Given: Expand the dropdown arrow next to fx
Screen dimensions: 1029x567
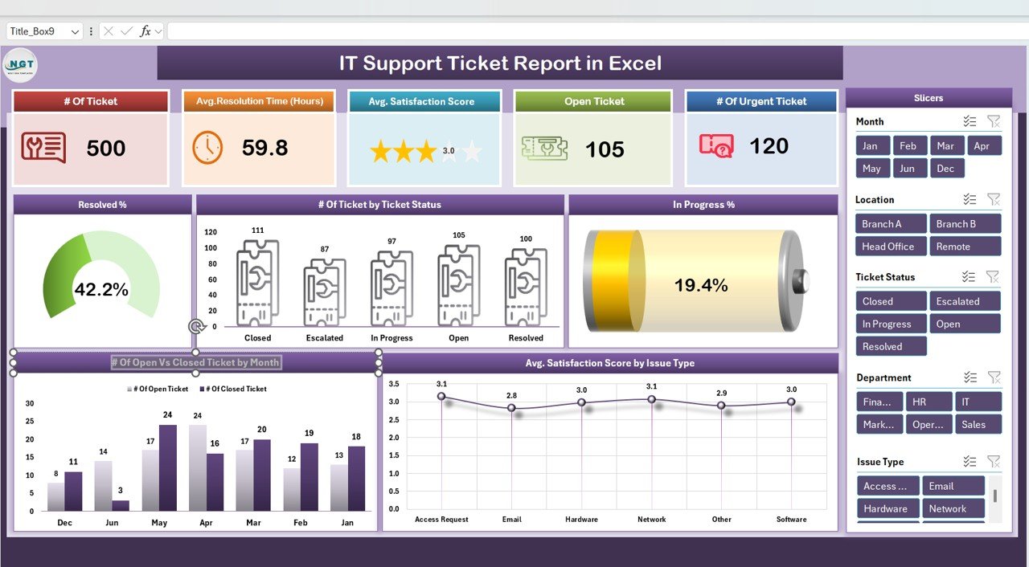Looking at the screenshot, I should pos(158,31).
